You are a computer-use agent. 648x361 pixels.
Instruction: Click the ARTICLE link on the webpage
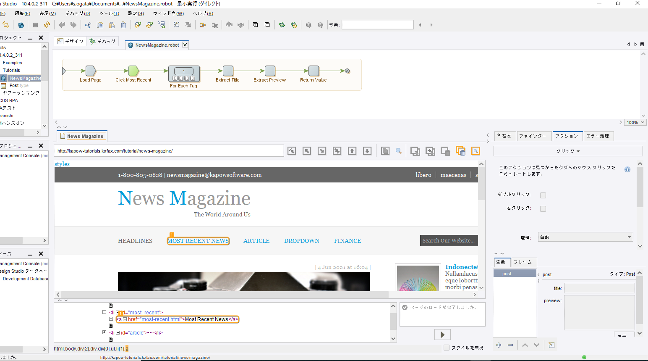[256, 241]
